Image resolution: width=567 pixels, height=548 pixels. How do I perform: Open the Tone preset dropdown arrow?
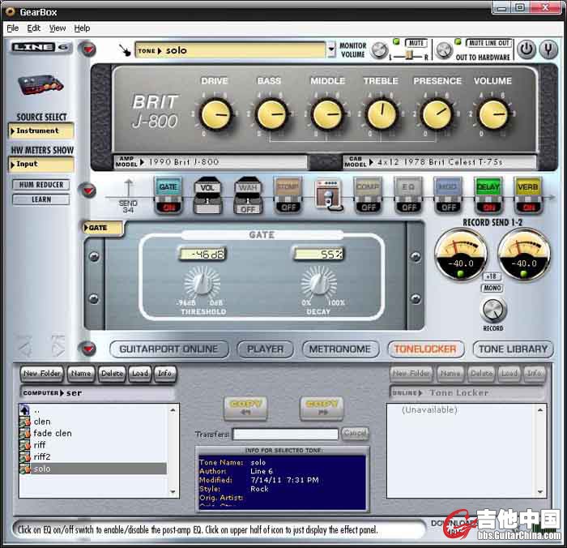[330, 49]
